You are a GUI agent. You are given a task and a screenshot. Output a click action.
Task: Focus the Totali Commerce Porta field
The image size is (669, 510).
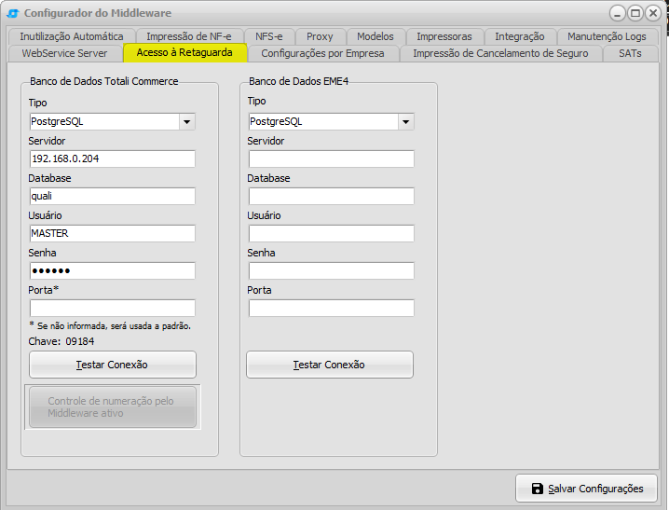click(x=113, y=308)
